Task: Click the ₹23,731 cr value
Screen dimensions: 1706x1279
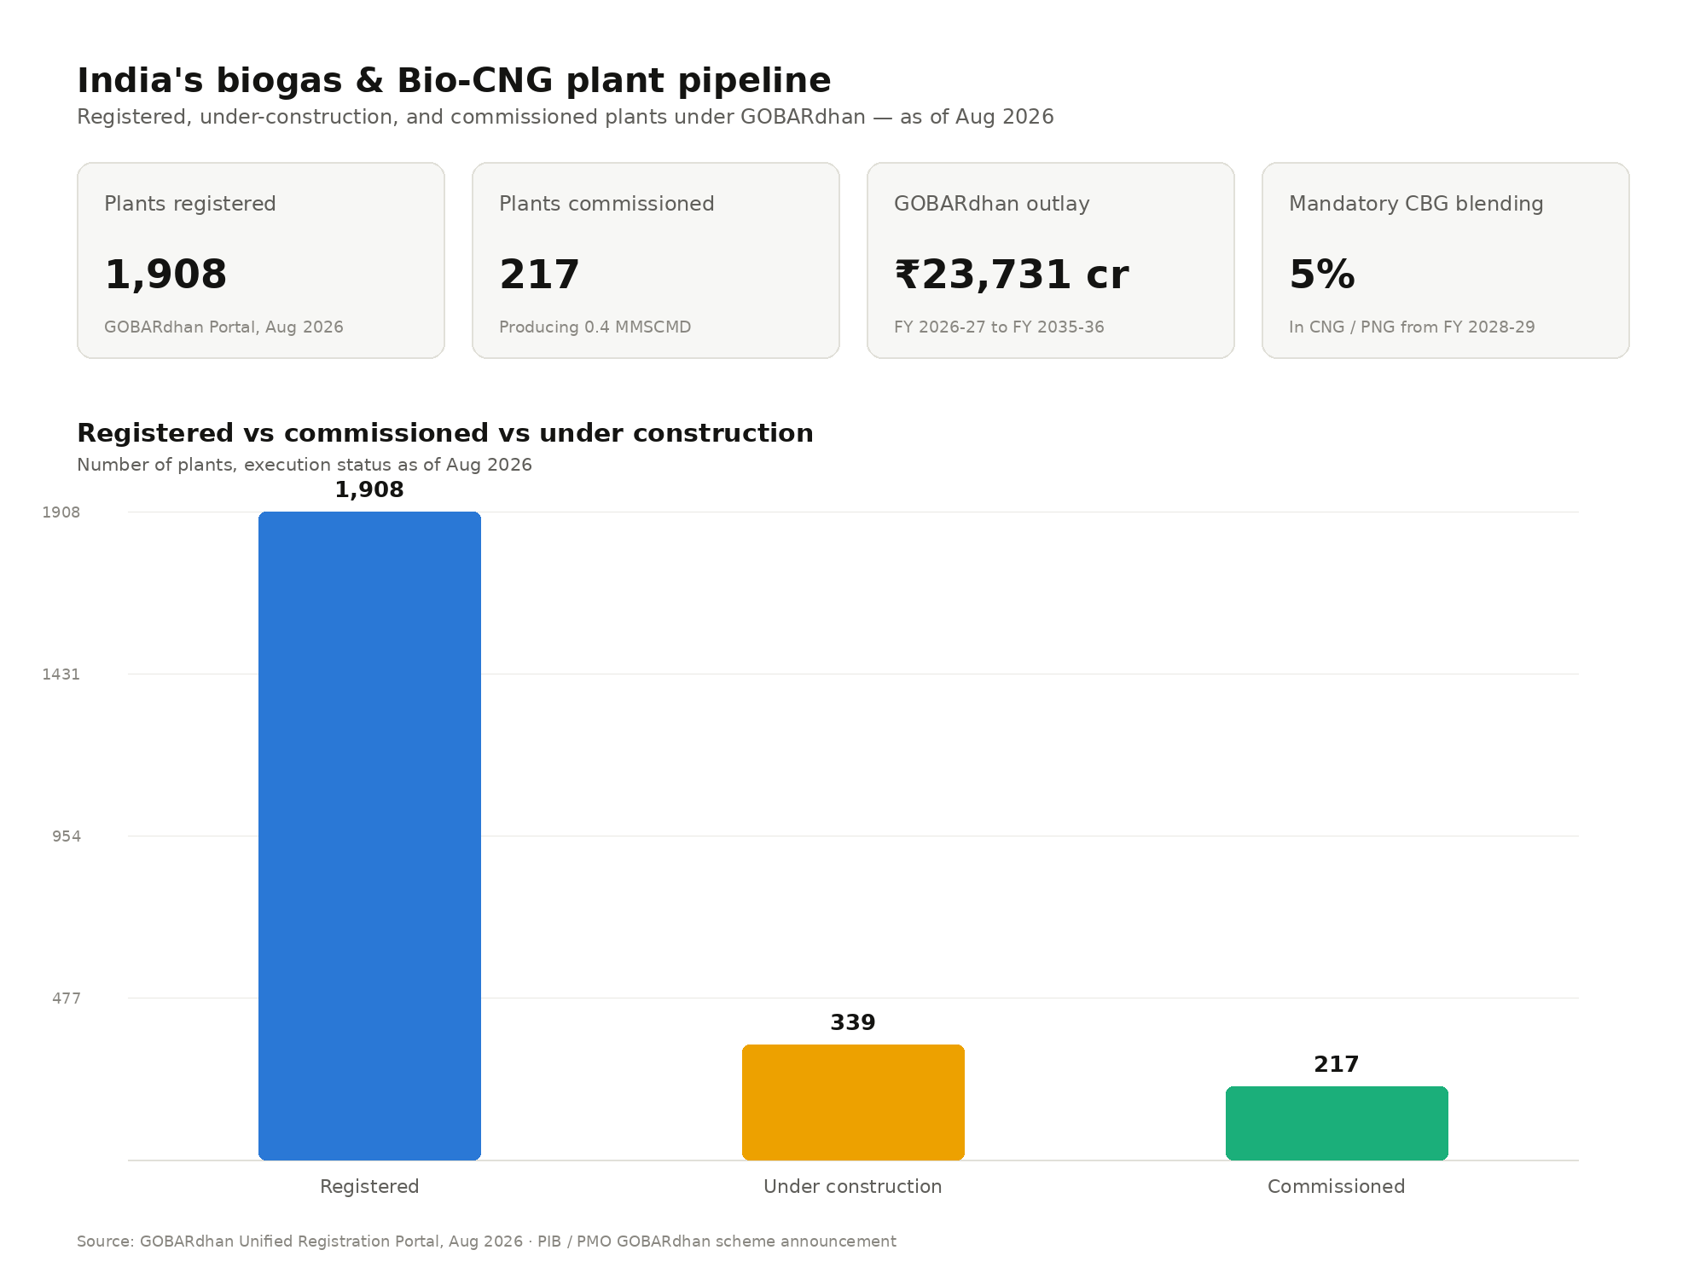Action: [x=1012, y=275]
